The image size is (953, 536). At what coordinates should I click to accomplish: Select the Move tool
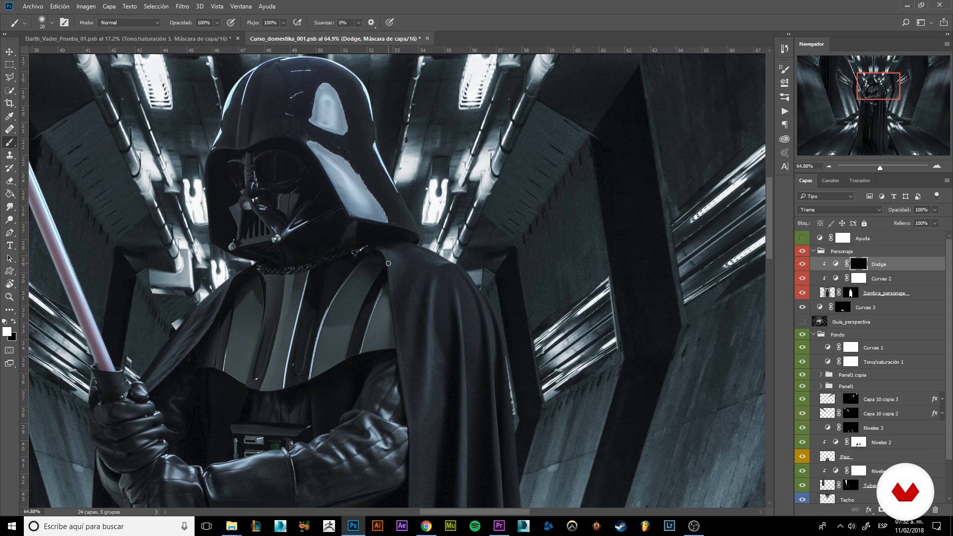coord(9,52)
